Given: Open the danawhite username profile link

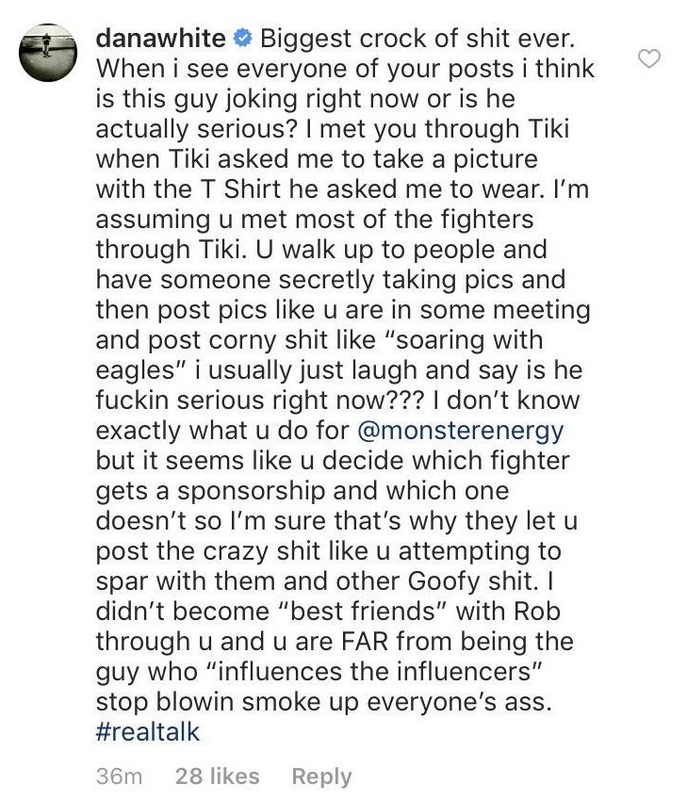Looking at the screenshot, I should click(x=161, y=41).
